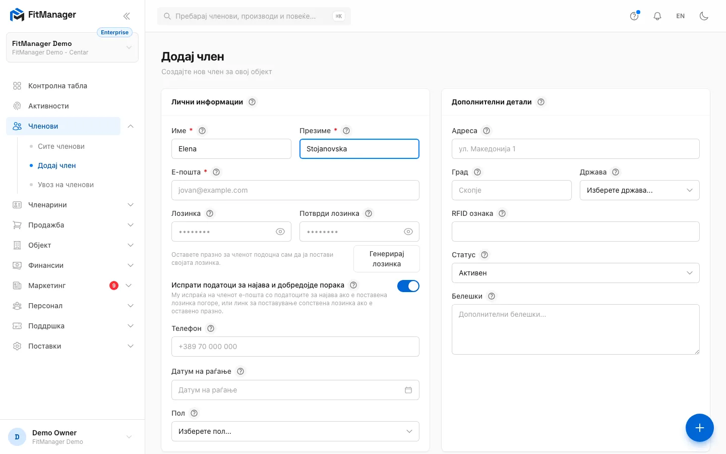Focus the Е-пошта input field
Screen dimensions: 726x454
[x=295, y=190]
